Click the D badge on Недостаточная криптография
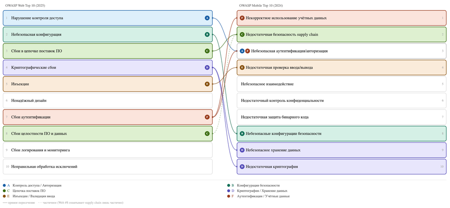 242,166
